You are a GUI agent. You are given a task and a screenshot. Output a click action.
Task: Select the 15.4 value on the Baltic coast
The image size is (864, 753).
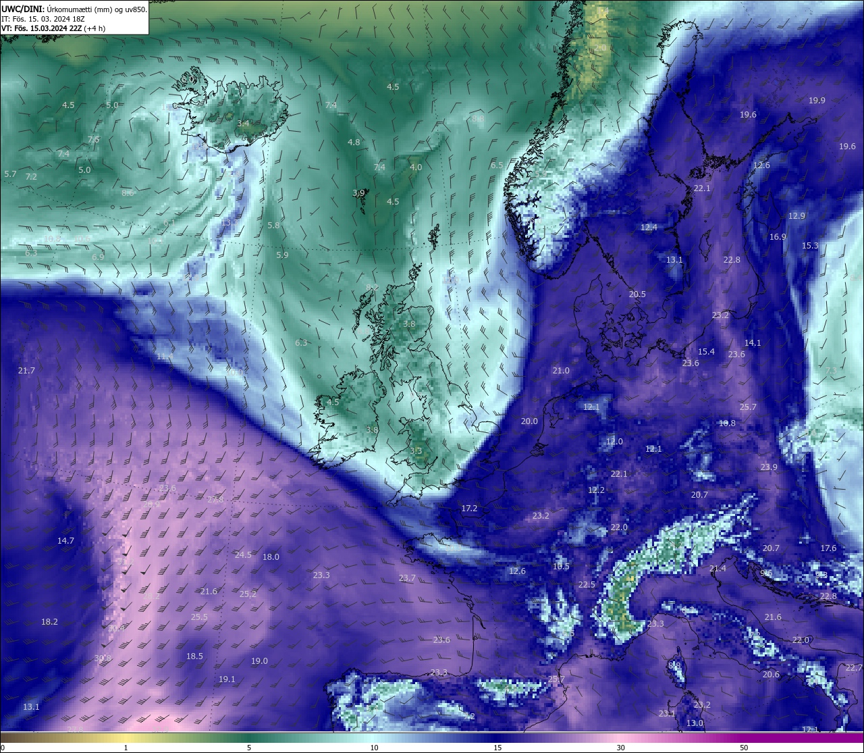click(706, 352)
